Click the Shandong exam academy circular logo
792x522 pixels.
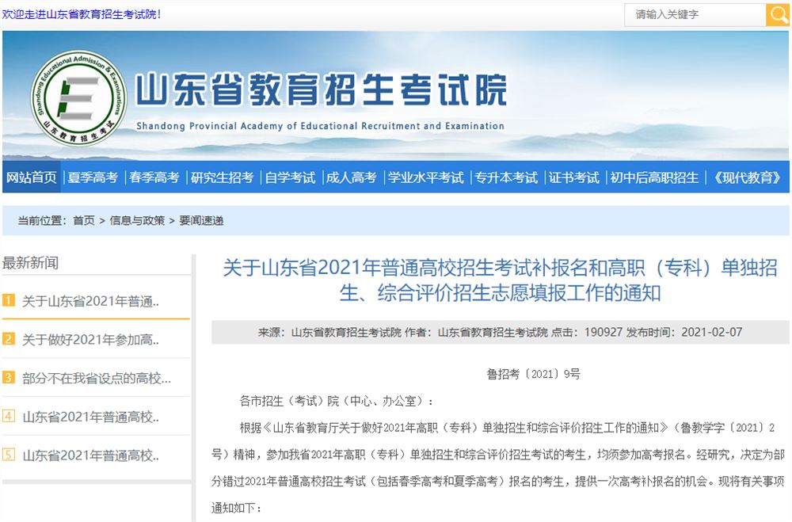[78, 98]
